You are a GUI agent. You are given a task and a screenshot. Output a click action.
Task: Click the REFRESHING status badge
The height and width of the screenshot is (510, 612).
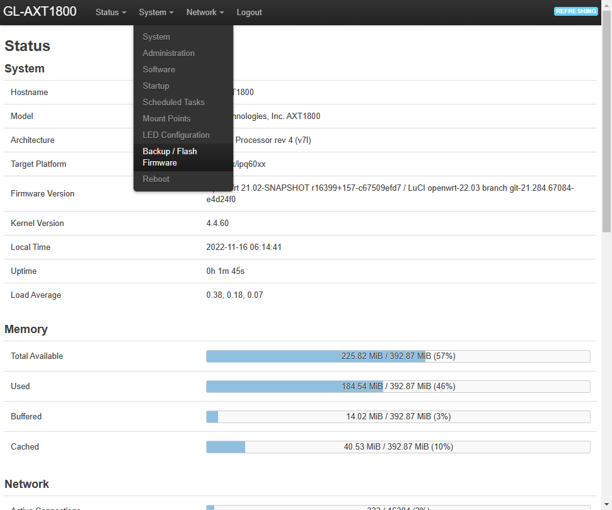click(575, 11)
